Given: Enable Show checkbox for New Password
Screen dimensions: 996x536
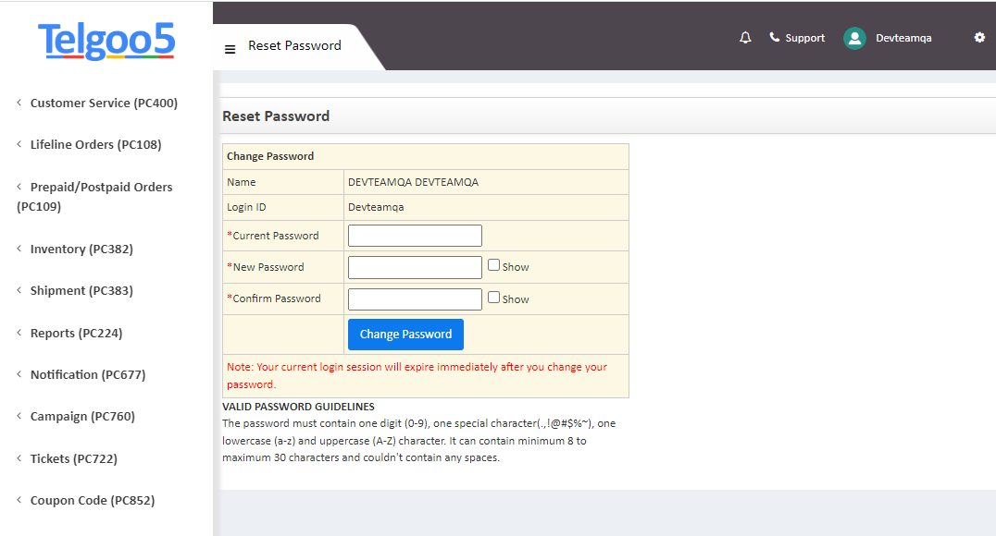Looking at the screenshot, I should coord(493,265).
